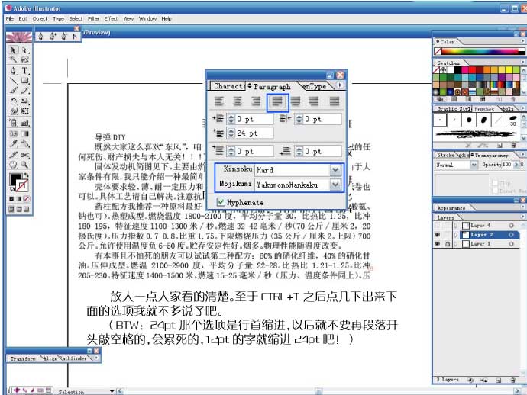Image resolution: width=527 pixels, height=395 pixels.
Task: Select the Warp tool
Action: [13, 111]
